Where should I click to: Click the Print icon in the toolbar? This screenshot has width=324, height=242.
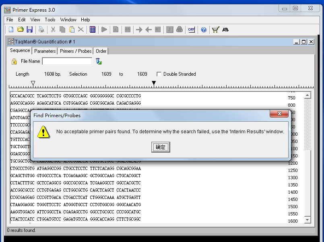coord(41,29)
